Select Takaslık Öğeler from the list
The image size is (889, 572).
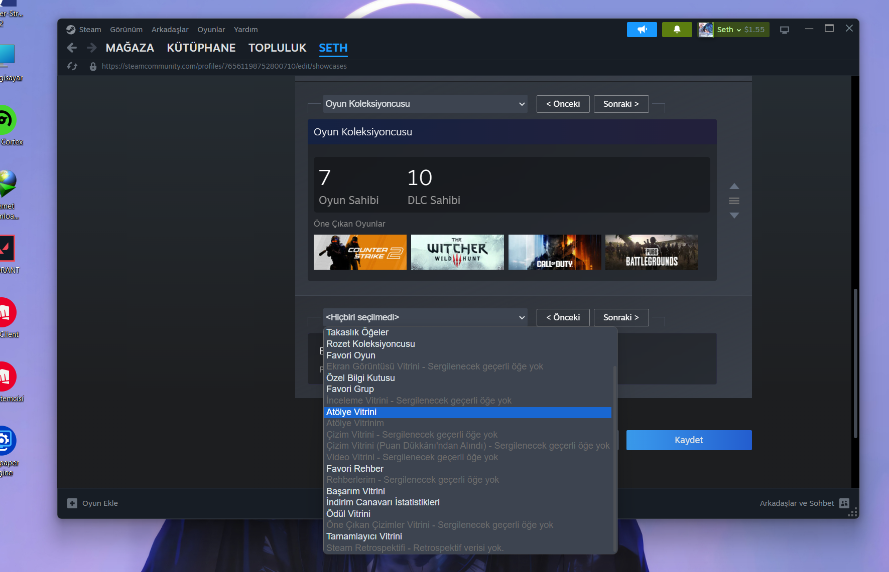[468, 332]
